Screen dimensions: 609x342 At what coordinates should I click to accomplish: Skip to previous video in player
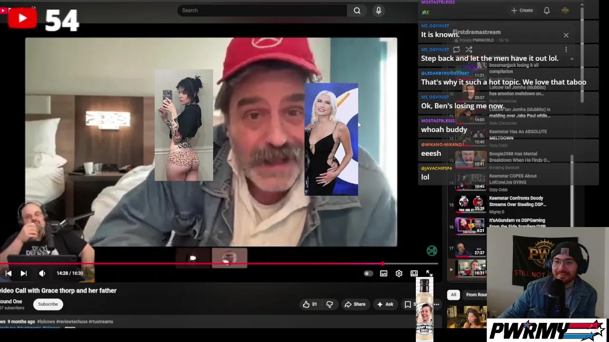coord(8,273)
